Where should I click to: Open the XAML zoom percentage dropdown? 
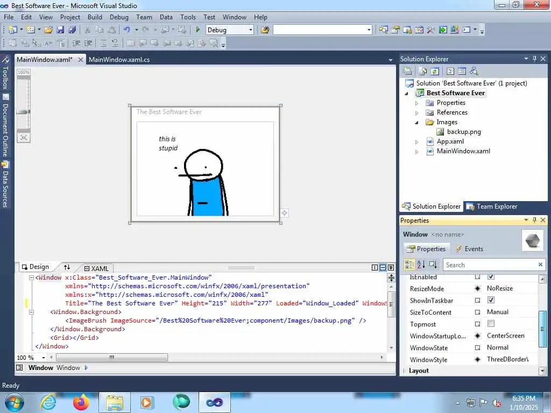click(x=44, y=358)
